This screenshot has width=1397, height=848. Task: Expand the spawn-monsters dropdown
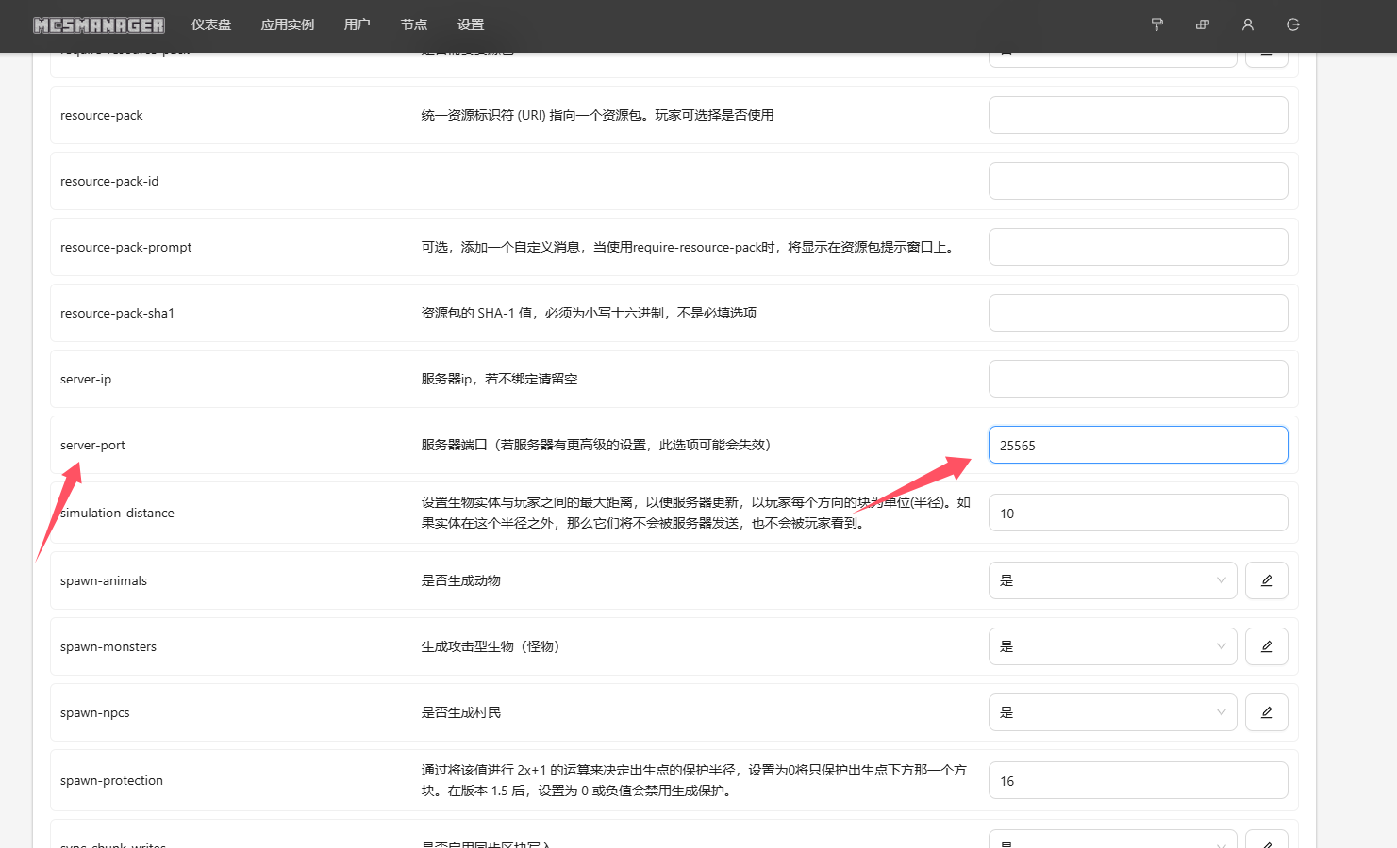[x=1112, y=646]
